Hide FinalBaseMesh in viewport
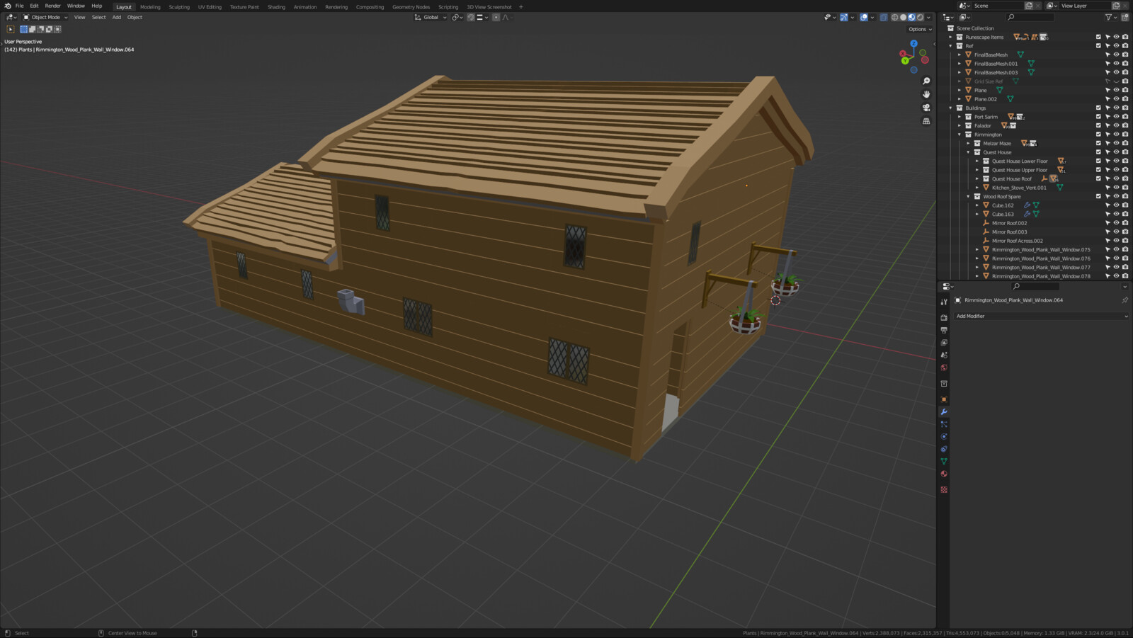 pos(1116,55)
